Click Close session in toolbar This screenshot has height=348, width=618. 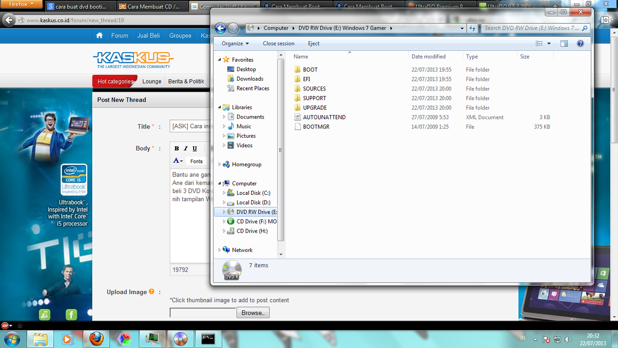279,43
